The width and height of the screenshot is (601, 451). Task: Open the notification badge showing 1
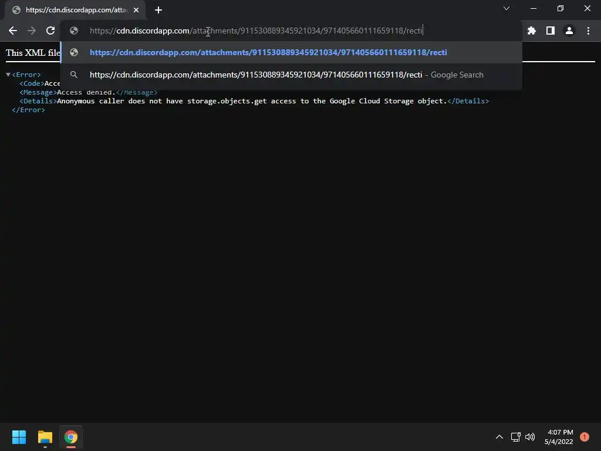point(585,437)
